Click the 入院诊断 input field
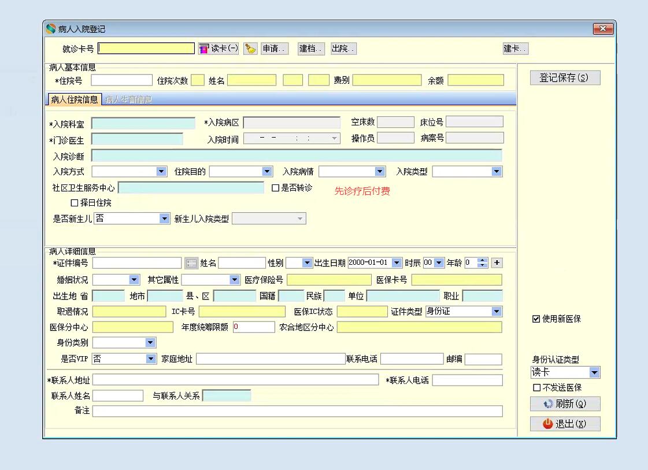 click(x=297, y=156)
